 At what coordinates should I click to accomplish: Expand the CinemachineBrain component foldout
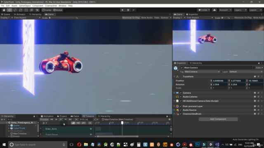174,114
